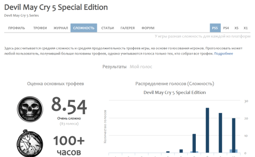255x157 pixels.
Task: Click the Devil May Cry 5 Series link
Action: pyautogui.click(x=21, y=15)
